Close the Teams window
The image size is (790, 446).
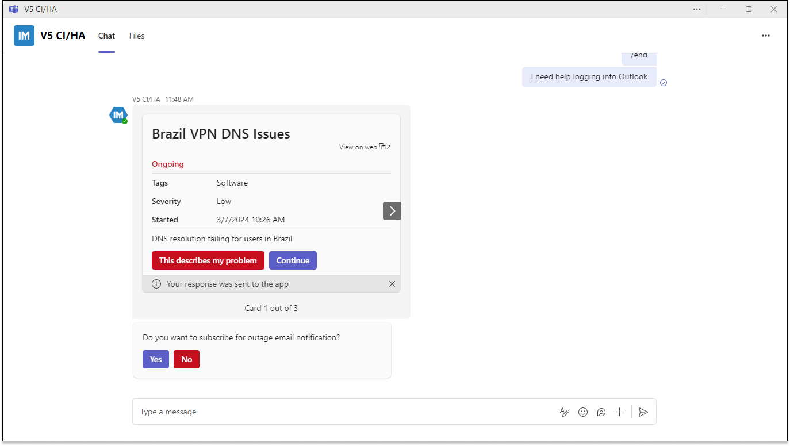coord(774,9)
